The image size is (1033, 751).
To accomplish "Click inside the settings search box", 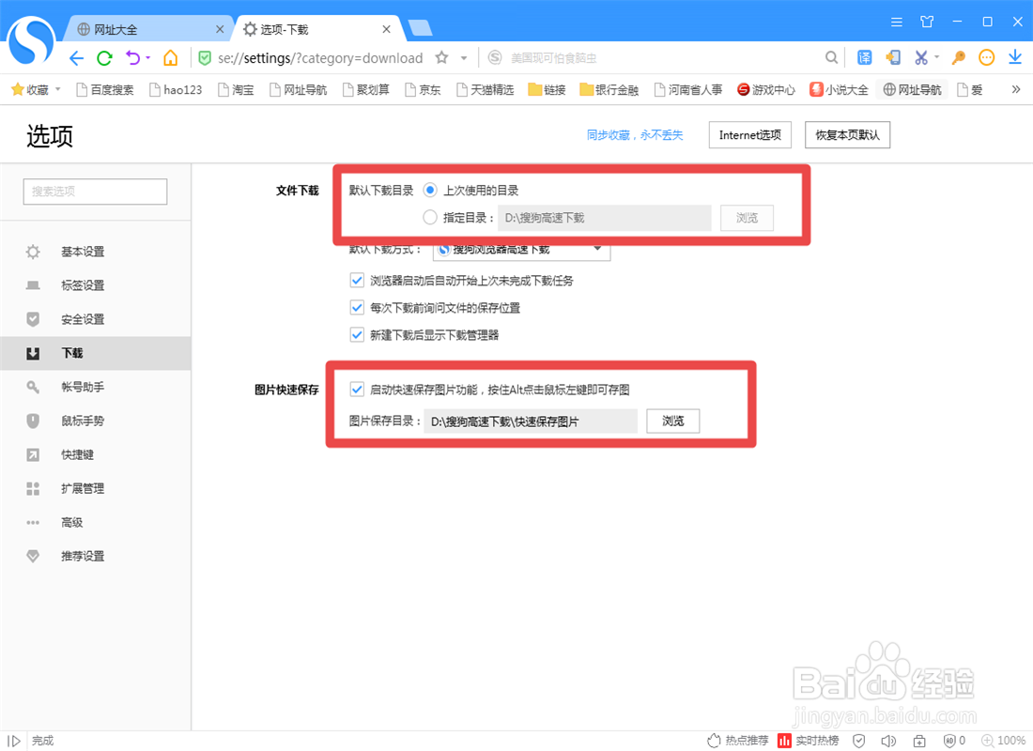I will point(94,192).
